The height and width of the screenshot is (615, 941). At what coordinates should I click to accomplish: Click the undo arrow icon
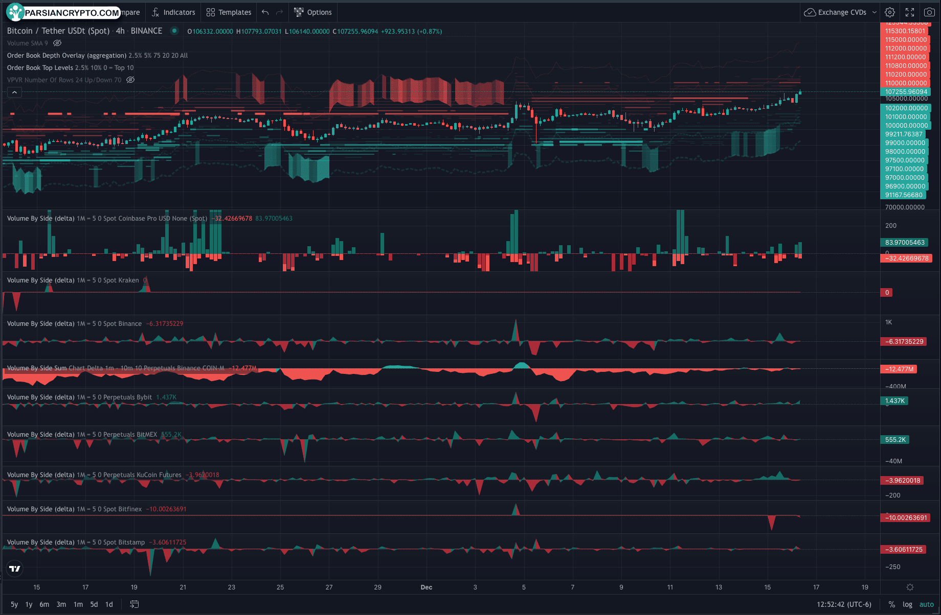[265, 12]
